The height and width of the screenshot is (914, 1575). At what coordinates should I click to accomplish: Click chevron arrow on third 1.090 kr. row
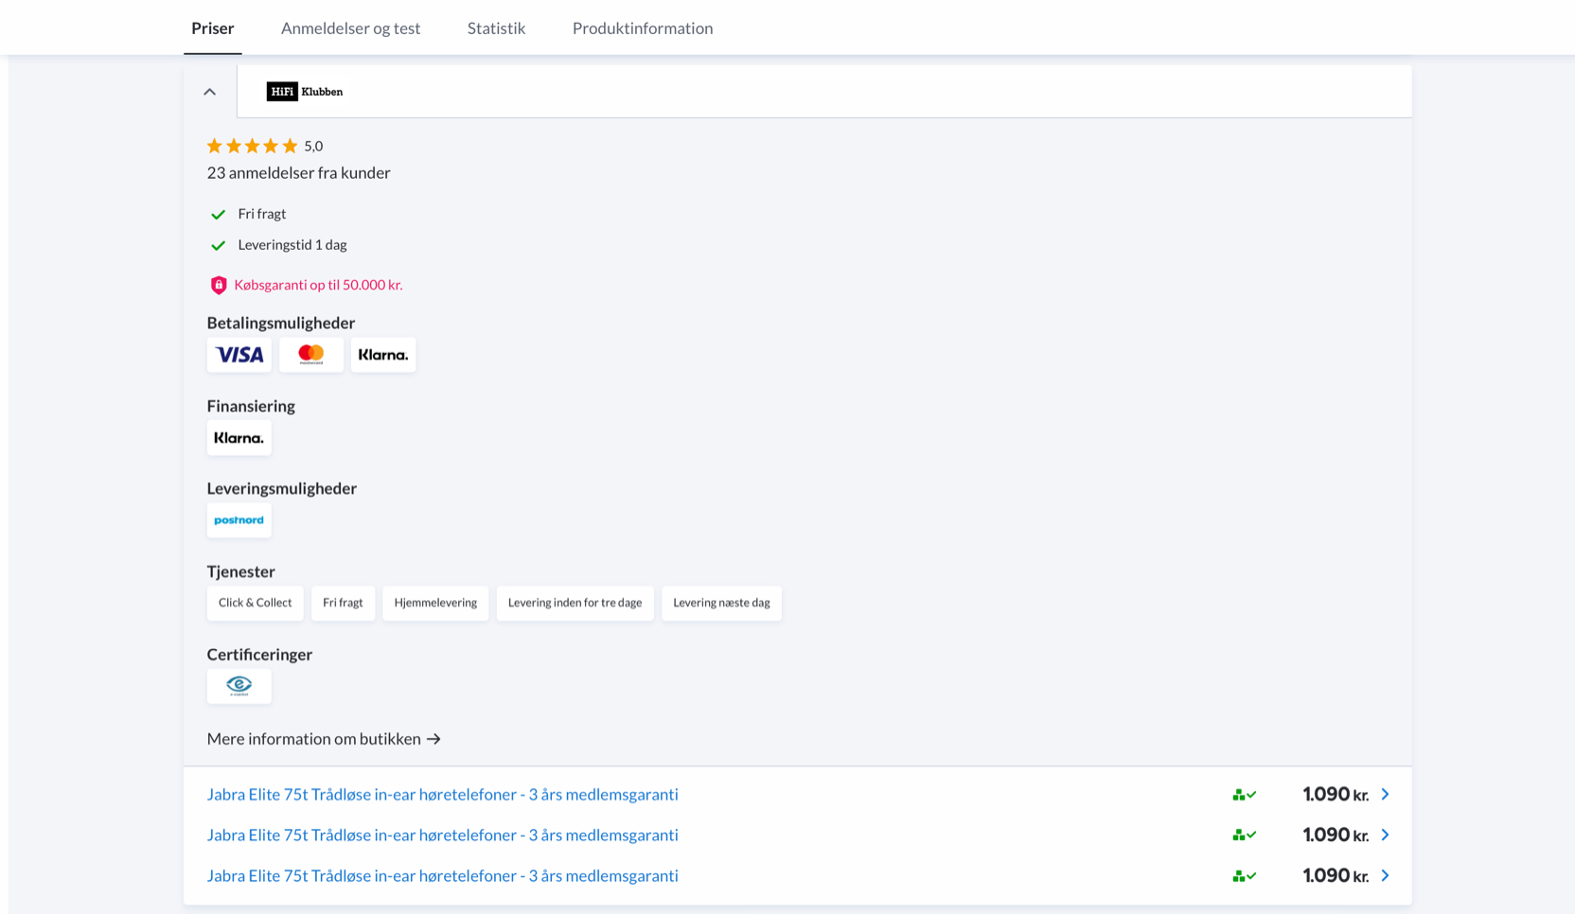pos(1385,876)
